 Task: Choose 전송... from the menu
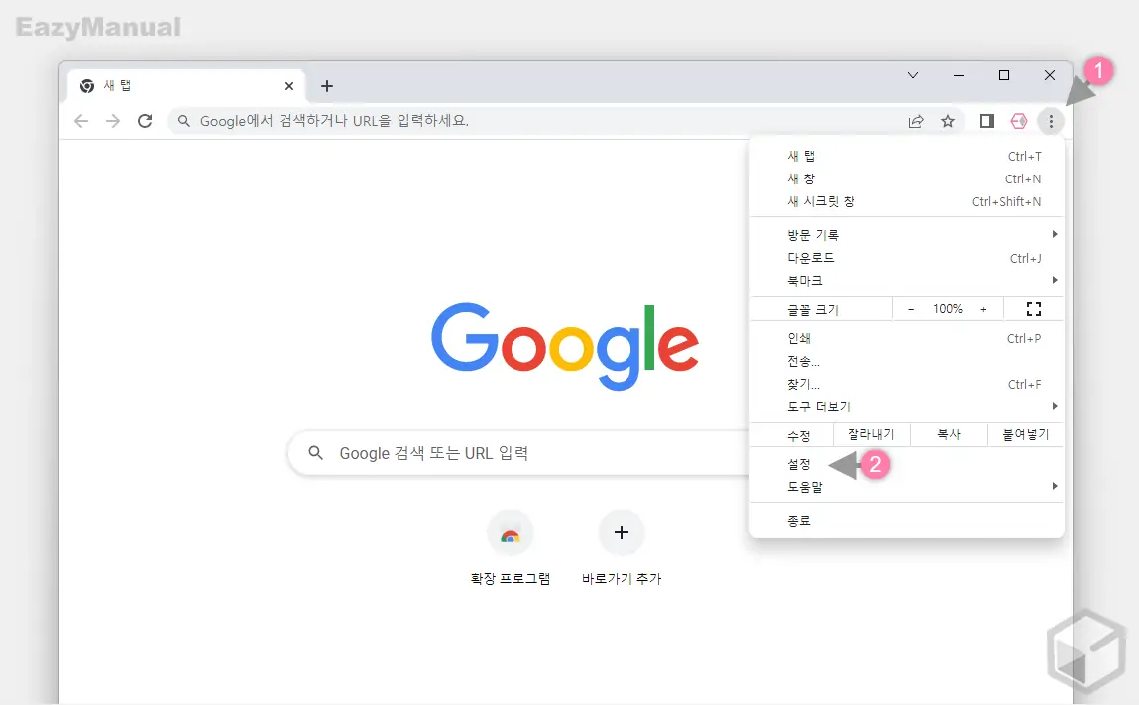click(907, 361)
